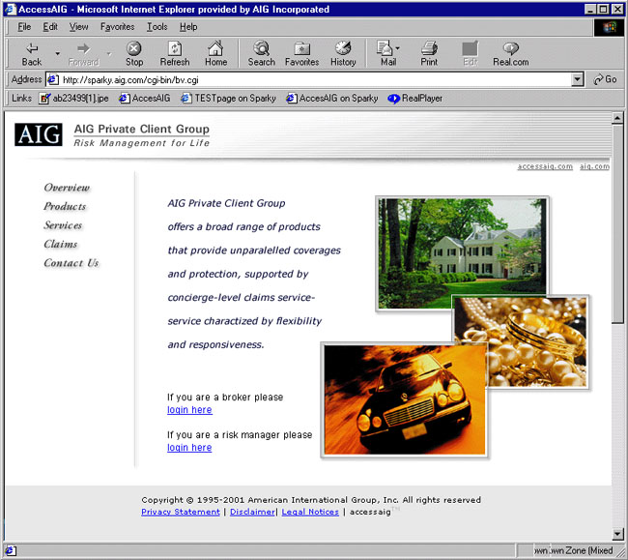Launch the Real.com toolbar icon
Image resolution: width=628 pixels, height=560 pixels.
click(510, 48)
